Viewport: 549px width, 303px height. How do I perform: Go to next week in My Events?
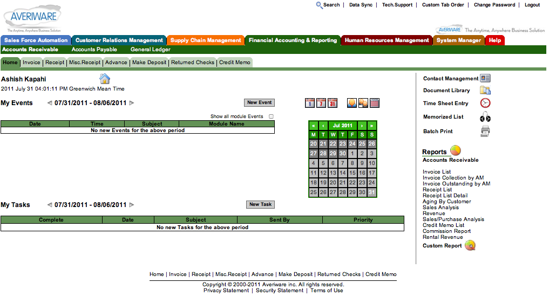tap(132, 103)
